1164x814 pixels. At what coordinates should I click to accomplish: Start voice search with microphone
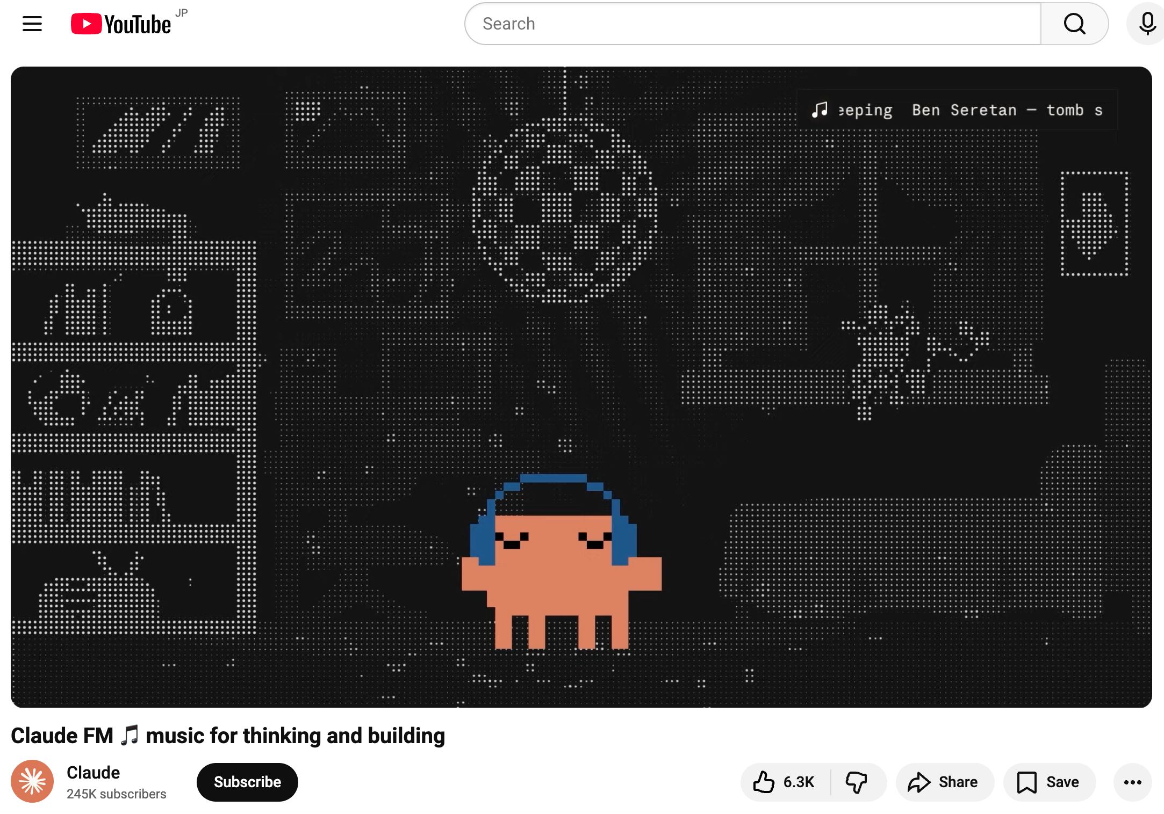click(x=1147, y=24)
